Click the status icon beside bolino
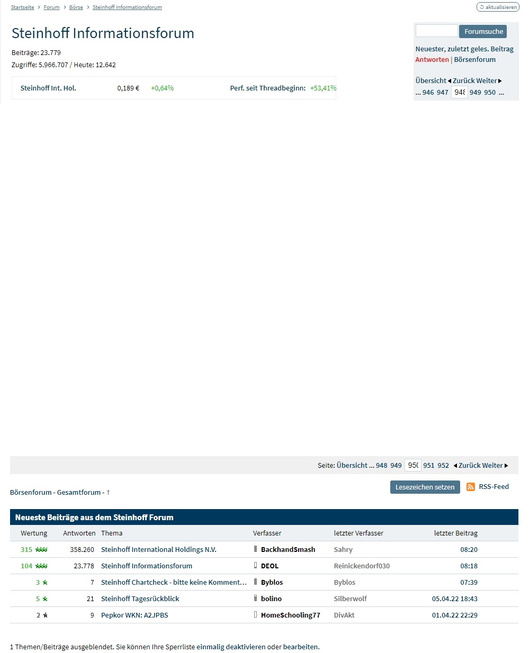 tap(255, 598)
